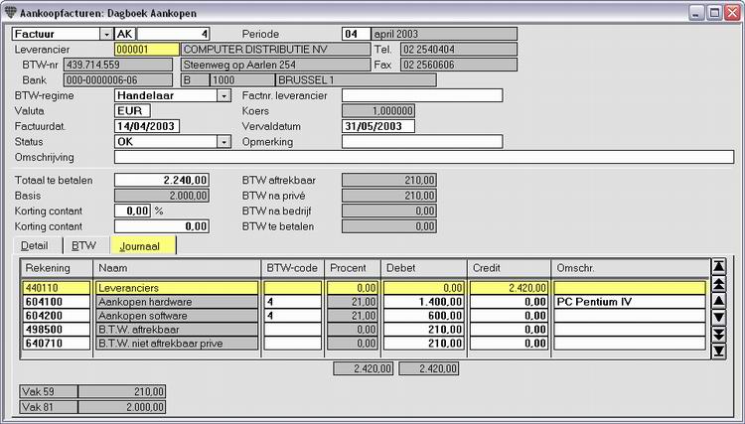745x424 pixels.
Task: Click the Leverancier code field 000001
Action: click(x=146, y=50)
